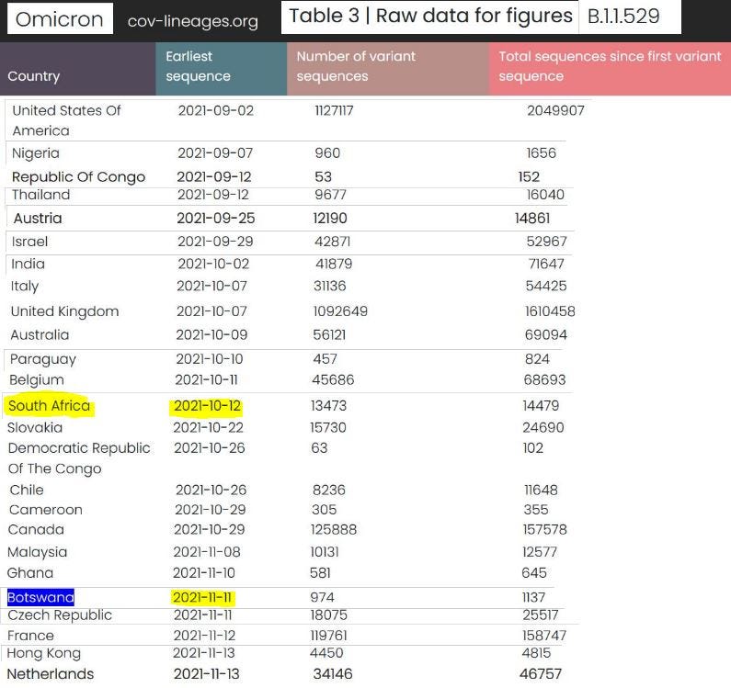
Task: Select the United Kingdom country cell
Action: (64, 311)
